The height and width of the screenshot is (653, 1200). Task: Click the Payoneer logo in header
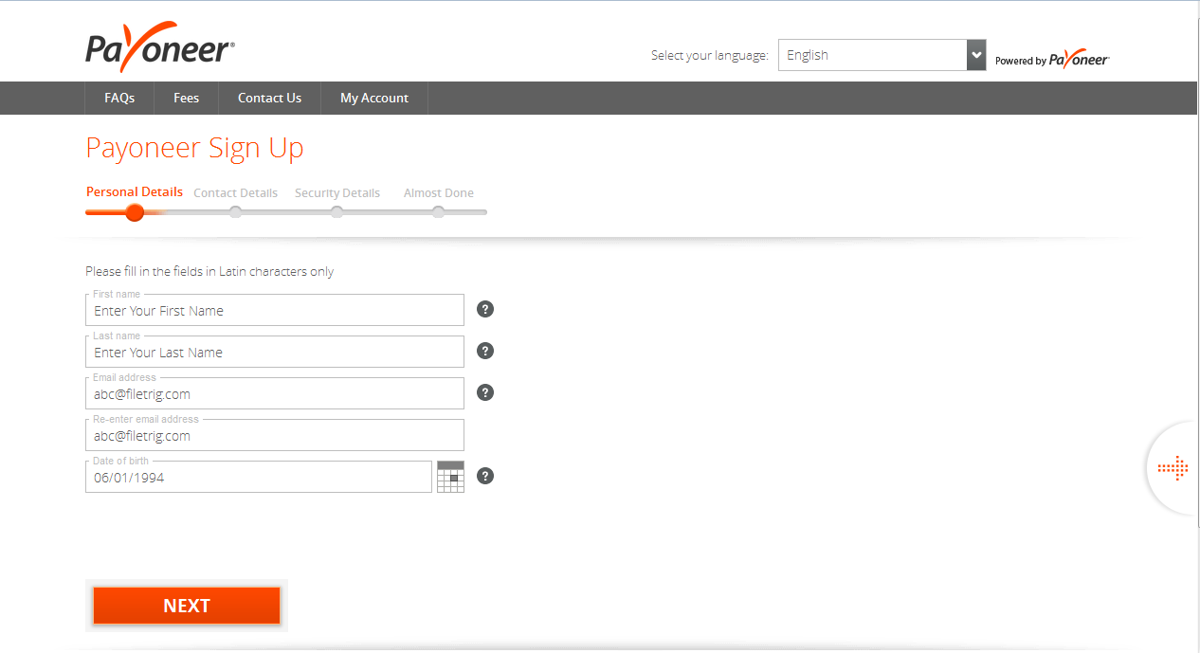(160, 46)
